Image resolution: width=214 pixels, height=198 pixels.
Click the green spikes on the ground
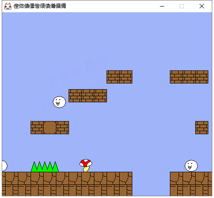[45, 167]
